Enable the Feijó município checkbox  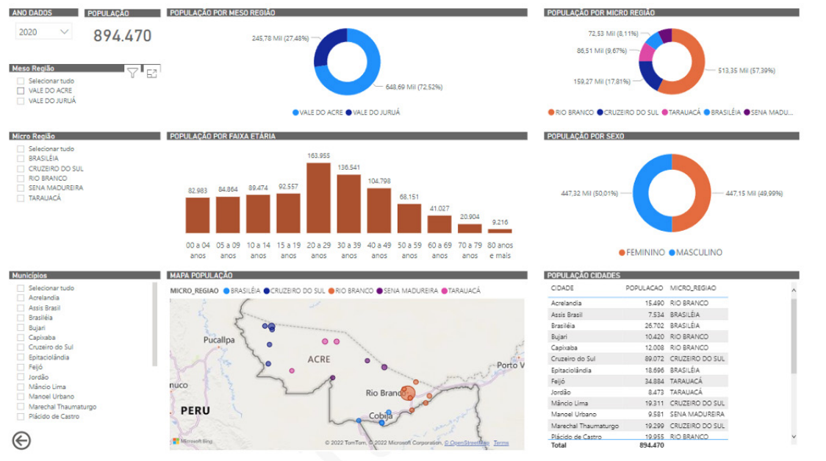point(21,367)
